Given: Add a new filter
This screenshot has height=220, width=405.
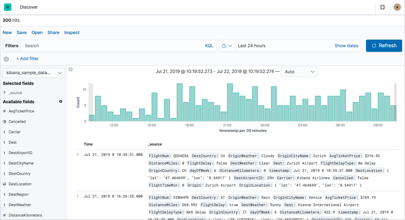Looking at the screenshot, I should (x=28, y=59).
